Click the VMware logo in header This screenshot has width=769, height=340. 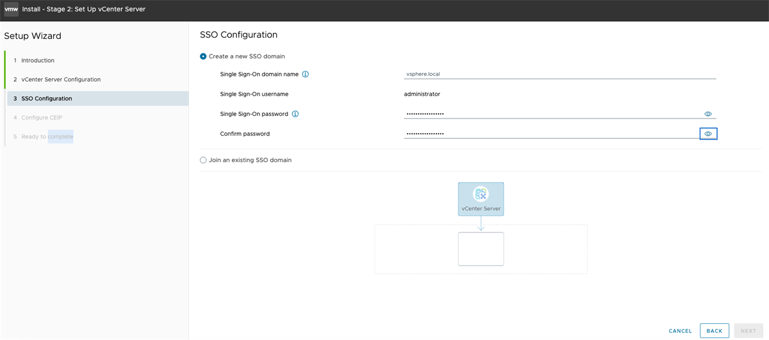[11, 9]
